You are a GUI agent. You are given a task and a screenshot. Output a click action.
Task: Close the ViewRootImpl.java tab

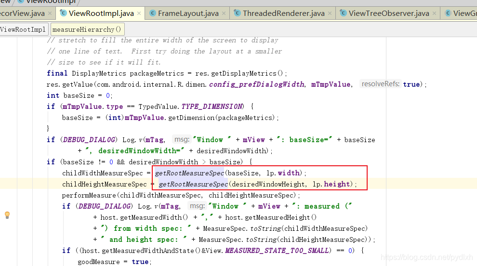(x=139, y=13)
